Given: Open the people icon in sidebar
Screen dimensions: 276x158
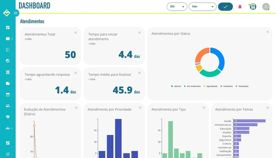Looking at the screenshot, I should (8, 106).
